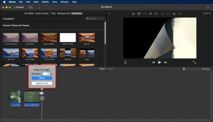Open the clip information icon
213x122 pixels.
point(180,14)
